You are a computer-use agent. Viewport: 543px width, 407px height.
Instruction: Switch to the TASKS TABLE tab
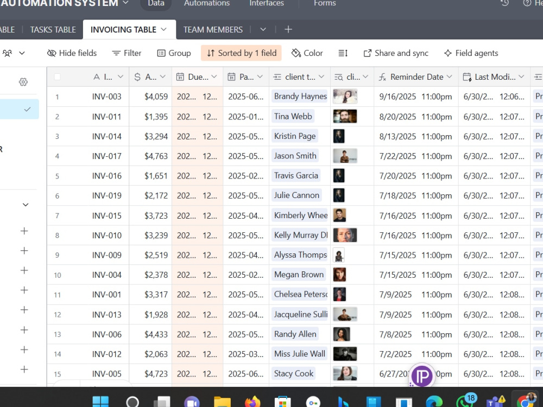click(53, 30)
